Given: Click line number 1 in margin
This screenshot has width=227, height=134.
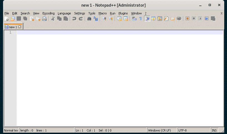Looking at the screenshot, I should [x=10, y=32].
